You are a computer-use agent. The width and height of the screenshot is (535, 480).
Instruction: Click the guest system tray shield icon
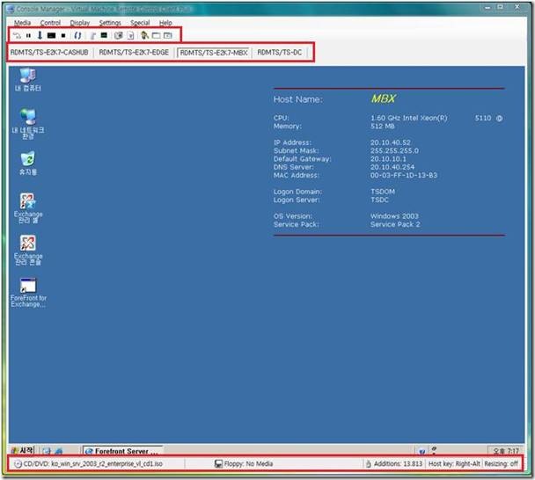[x=422, y=451]
